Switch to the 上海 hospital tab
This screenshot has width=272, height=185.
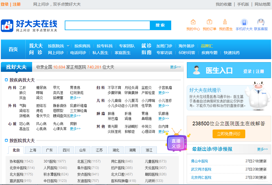(x=32, y=150)
